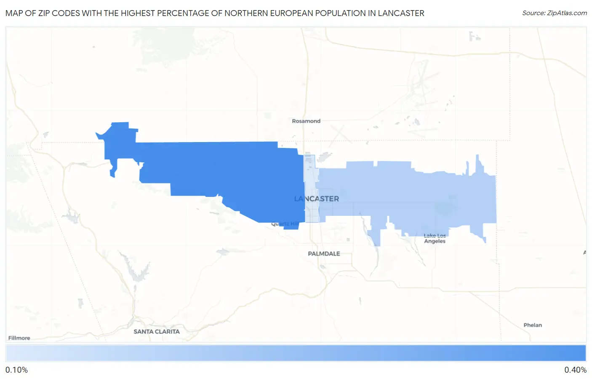The width and height of the screenshot is (592, 379).
Task: Click the Phelan town label
Action: point(533,325)
